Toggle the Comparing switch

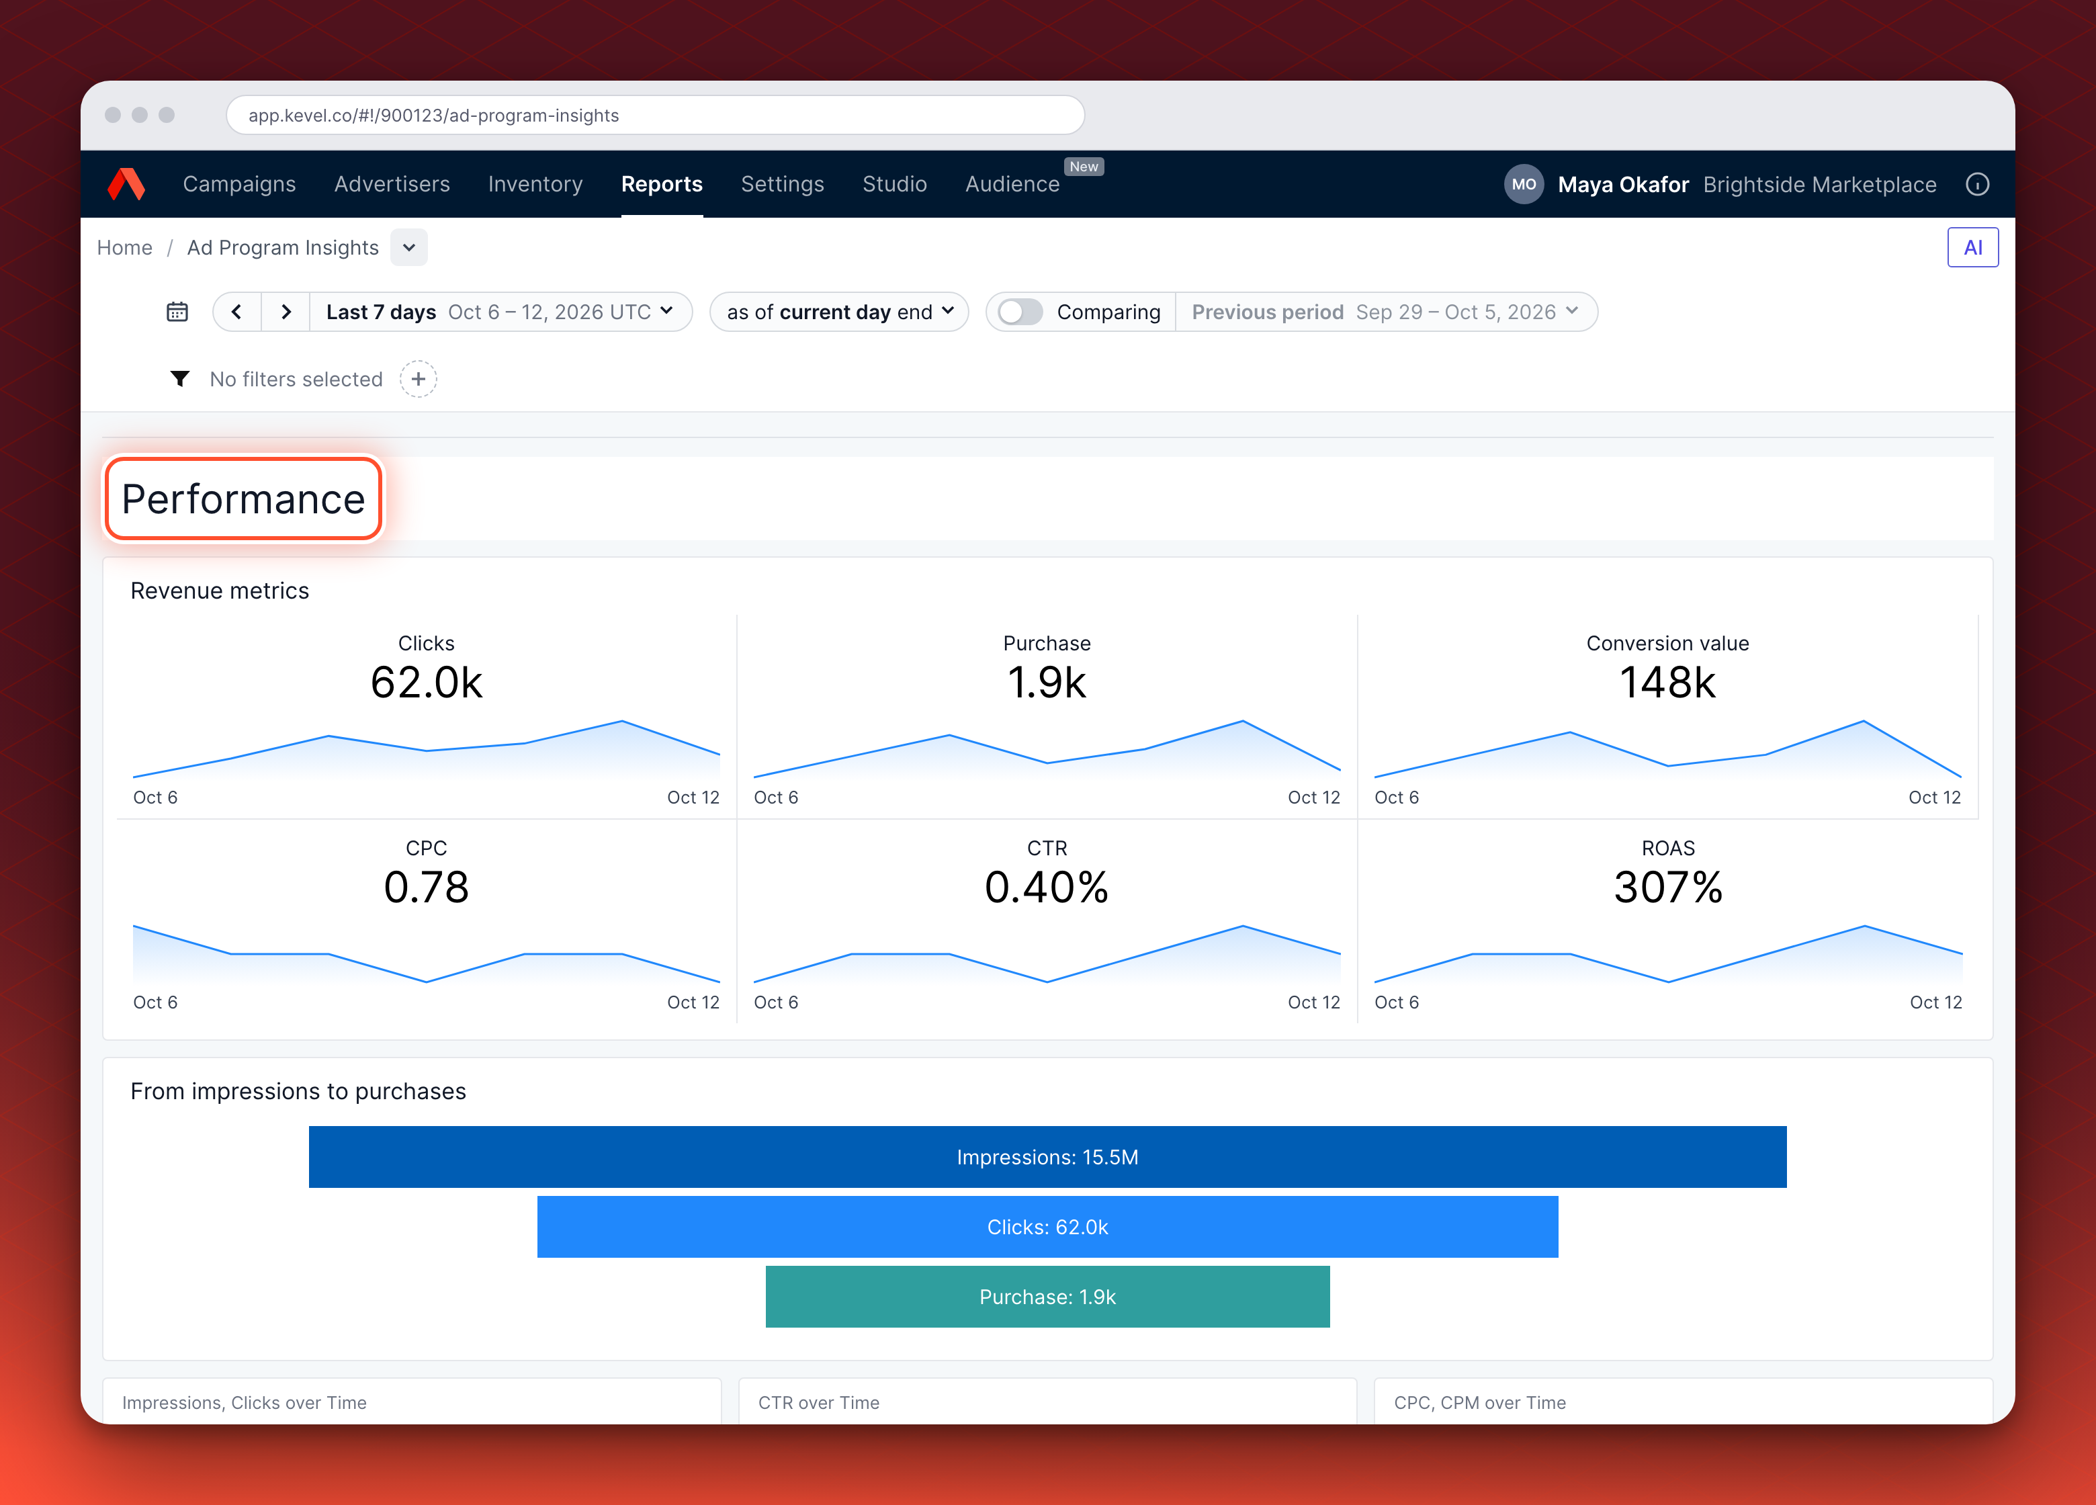point(1020,312)
